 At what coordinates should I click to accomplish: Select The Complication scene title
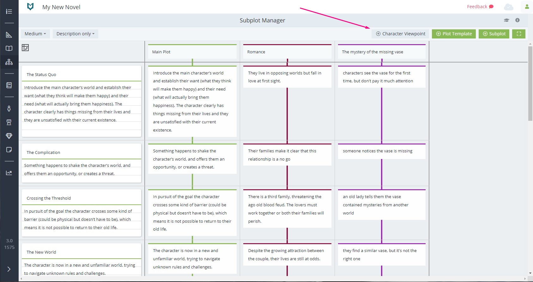click(43, 153)
